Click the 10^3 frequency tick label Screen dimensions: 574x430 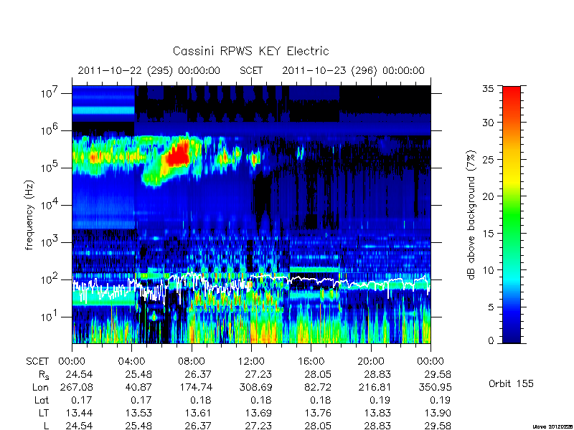50,242
